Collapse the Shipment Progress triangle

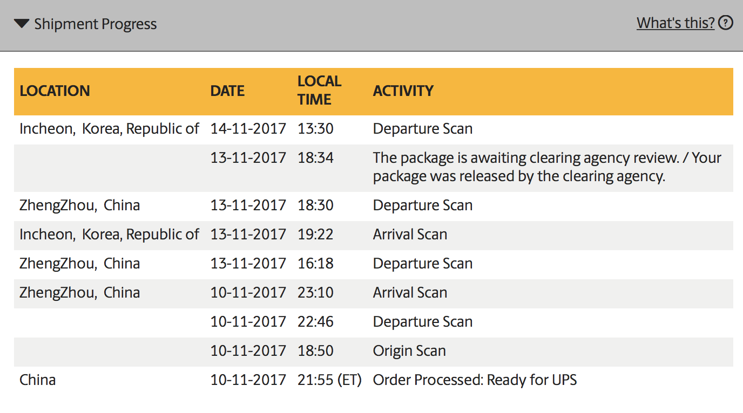click(22, 24)
